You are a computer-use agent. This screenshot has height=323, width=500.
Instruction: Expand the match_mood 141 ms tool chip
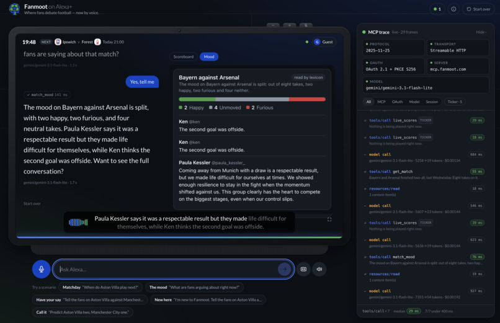(x=47, y=95)
